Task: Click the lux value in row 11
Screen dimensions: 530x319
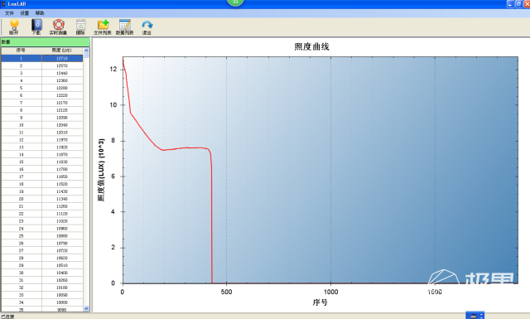Action: click(x=62, y=133)
